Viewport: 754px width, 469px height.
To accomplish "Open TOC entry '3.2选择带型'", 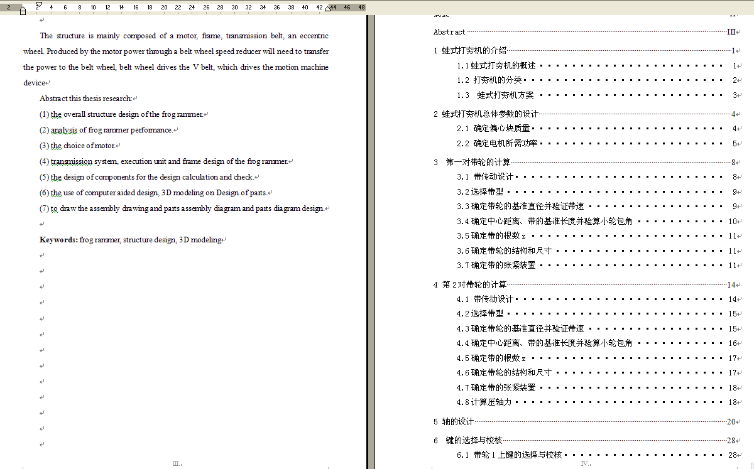I will click(598, 192).
